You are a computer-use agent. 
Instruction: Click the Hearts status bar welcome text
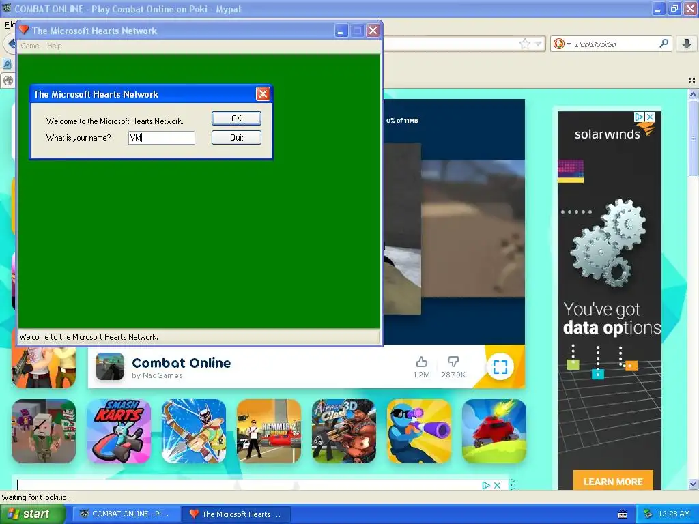(x=89, y=337)
